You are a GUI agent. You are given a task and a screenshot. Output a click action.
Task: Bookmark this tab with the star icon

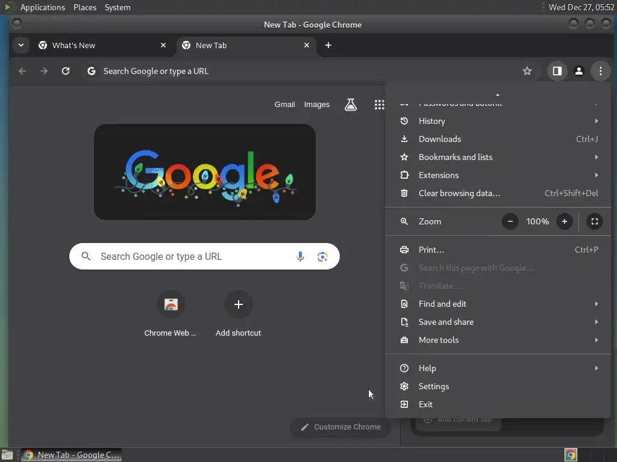527,71
